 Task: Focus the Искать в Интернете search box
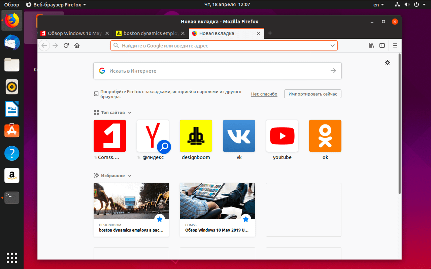pyautogui.click(x=218, y=71)
